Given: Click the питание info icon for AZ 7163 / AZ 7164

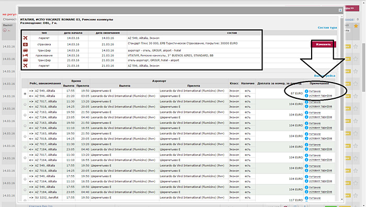Looking at the screenshot, I should tap(306, 123).
